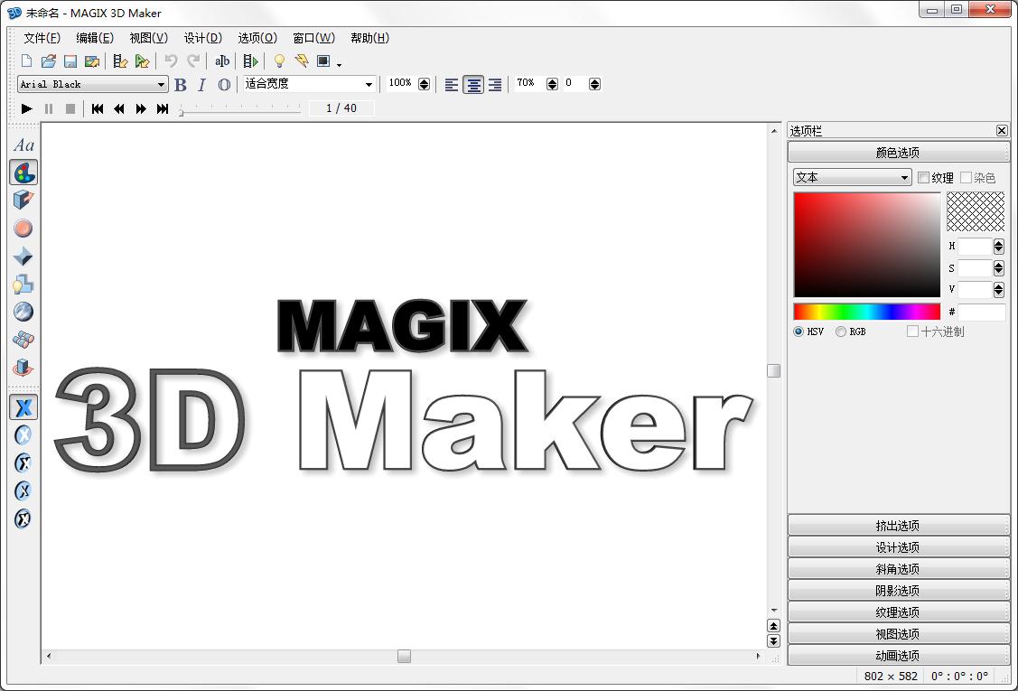Click the green arrow picker icon in the toolbar
Viewport: 1018px width, 691px height.
[142, 61]
